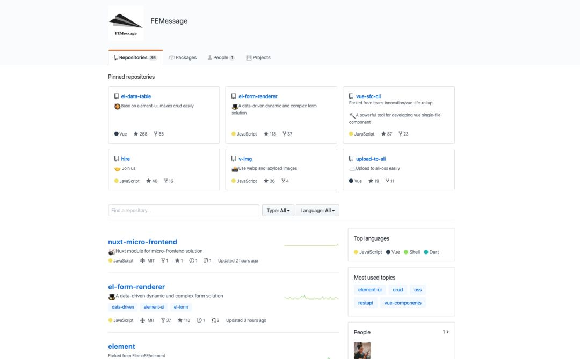This screenshot has width=580, height=359.
Task: View 23 forks of vue-sfc-cli
Action: click(x=403, y=134)
